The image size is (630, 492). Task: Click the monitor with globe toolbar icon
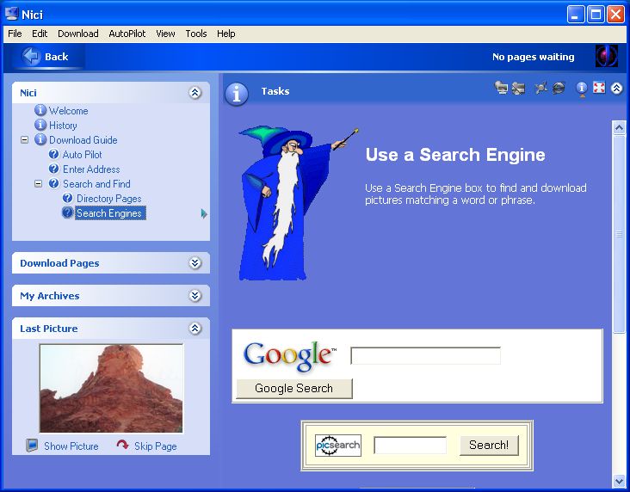[501, 88]
